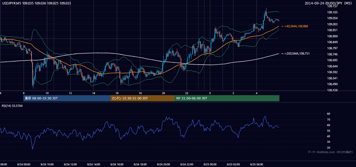
Task: Click price axis value 109.157
Action: point(332,6)
